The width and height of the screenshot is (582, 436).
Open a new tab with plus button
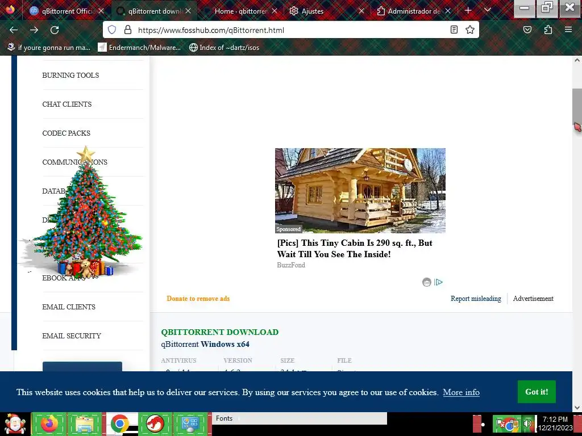coord(468,11)
